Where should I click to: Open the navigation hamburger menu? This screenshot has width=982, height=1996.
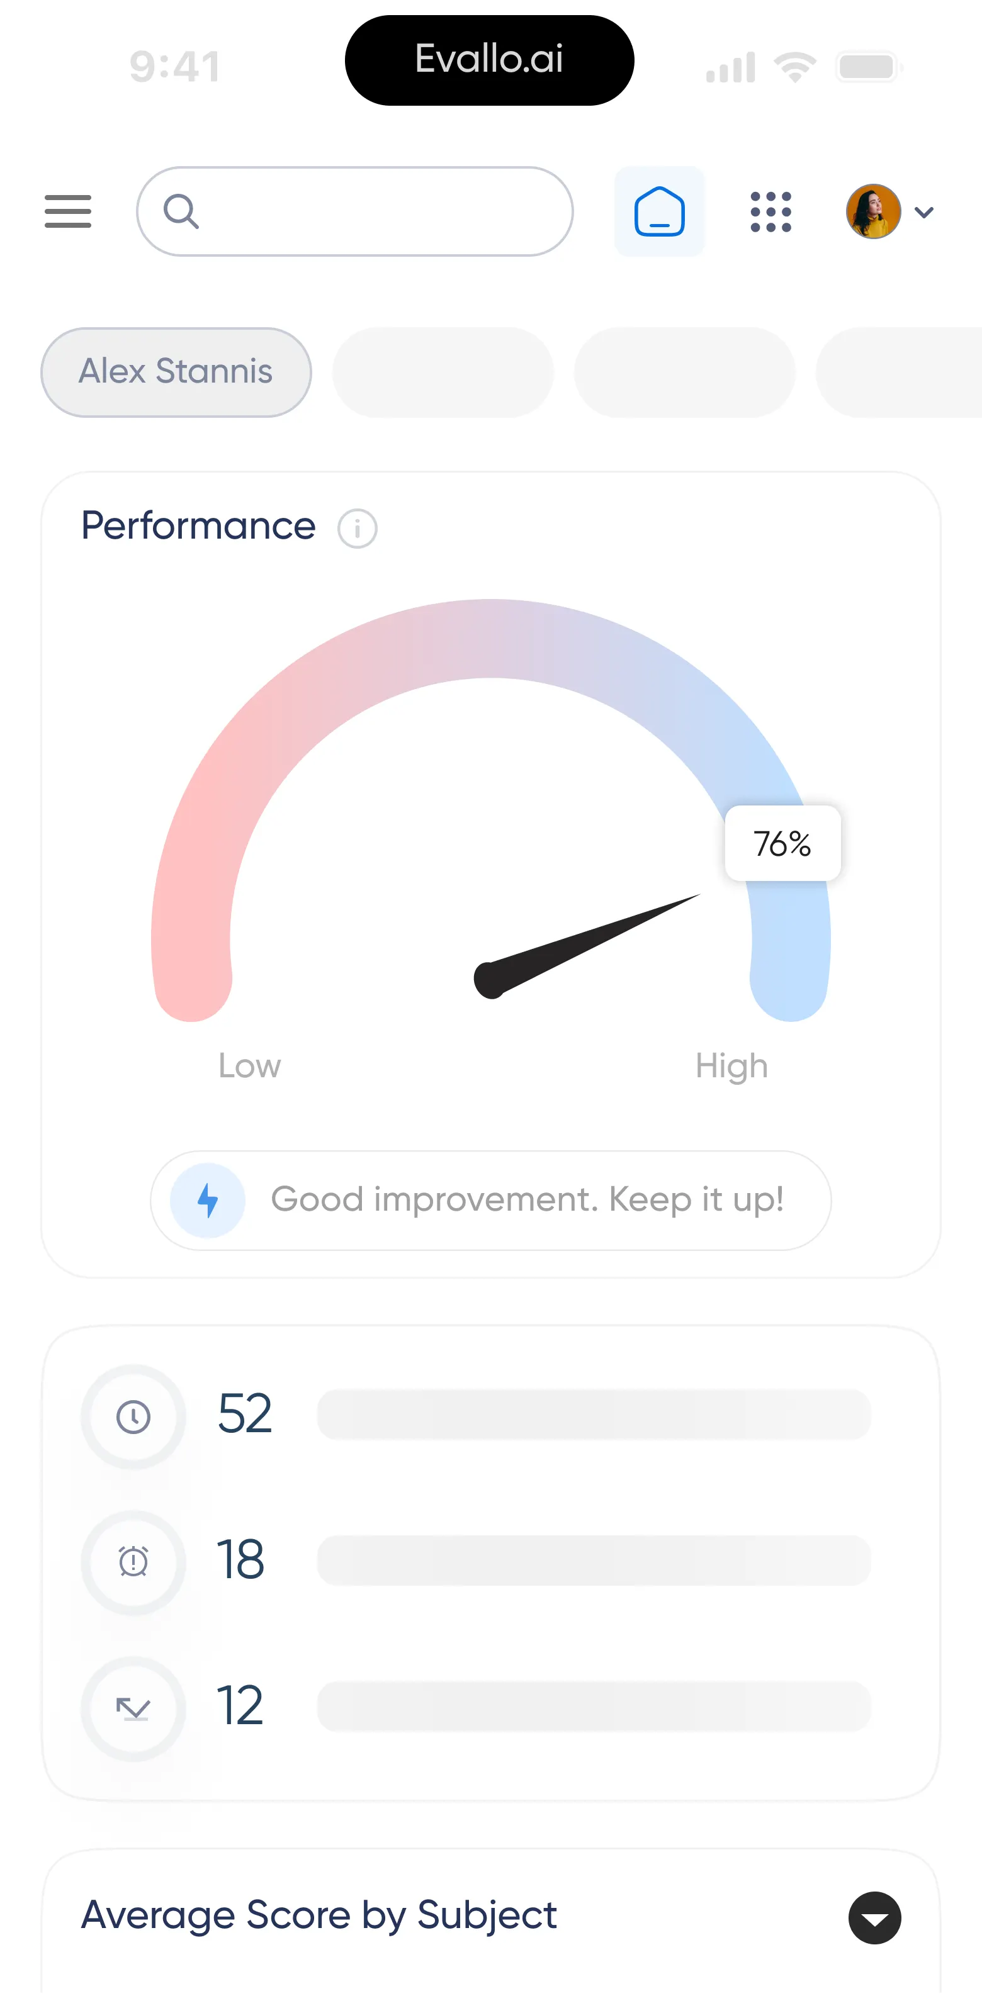67,211
